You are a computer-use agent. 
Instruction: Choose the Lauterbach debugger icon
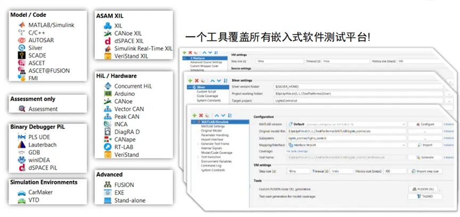[x=22, y=145]
